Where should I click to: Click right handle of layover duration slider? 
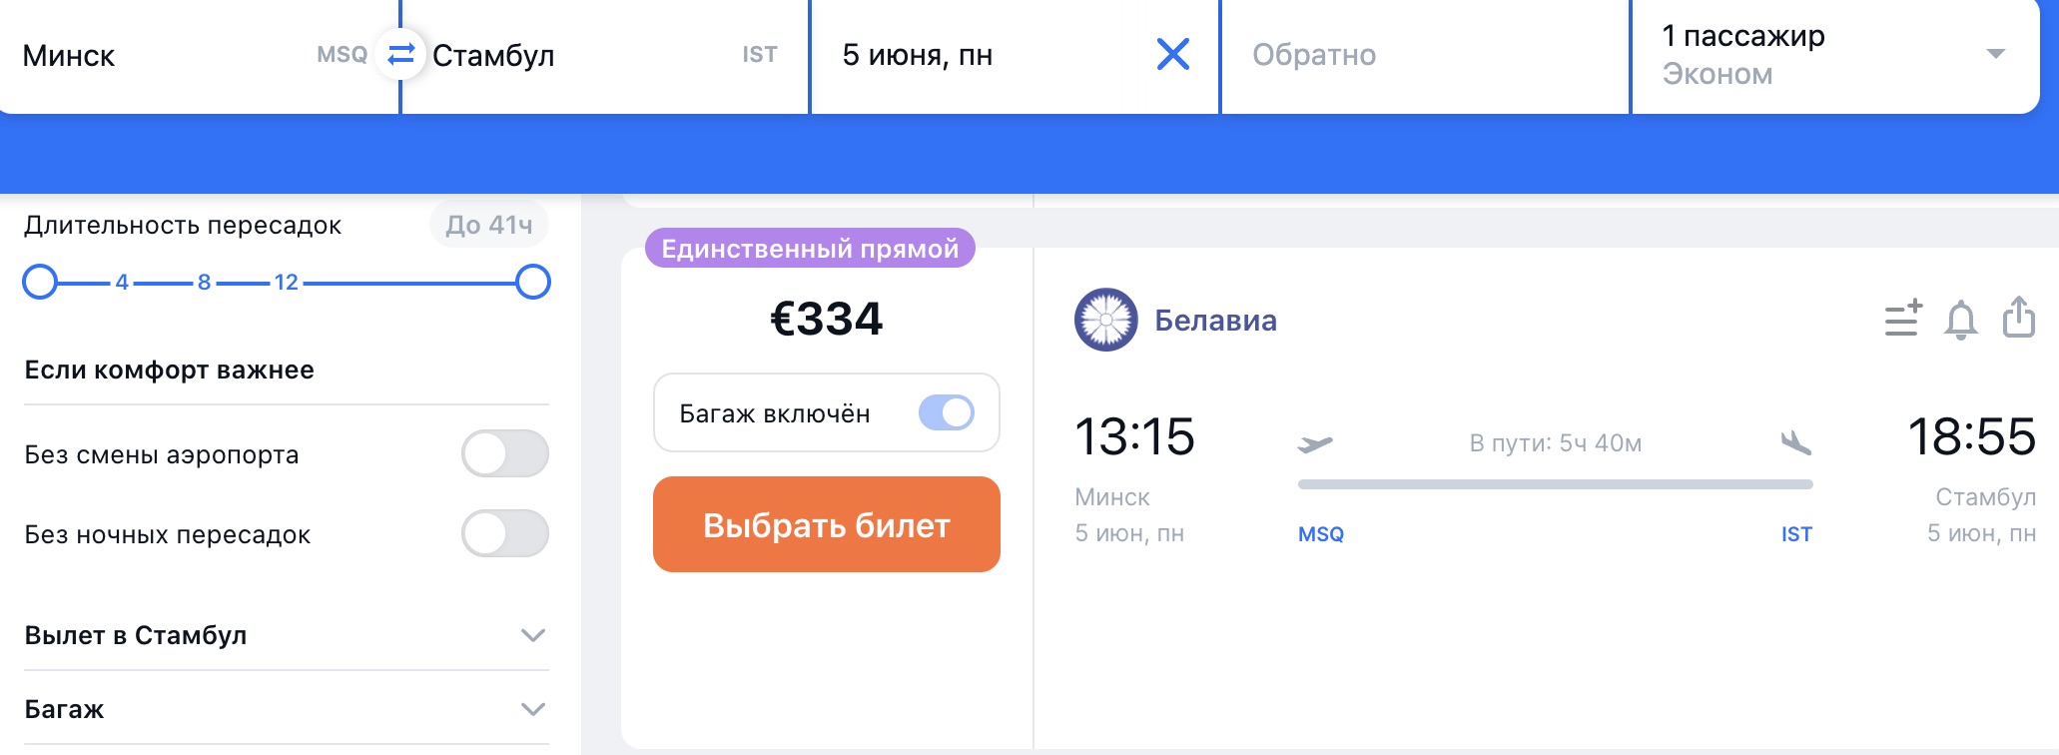[x=533, y=282]
